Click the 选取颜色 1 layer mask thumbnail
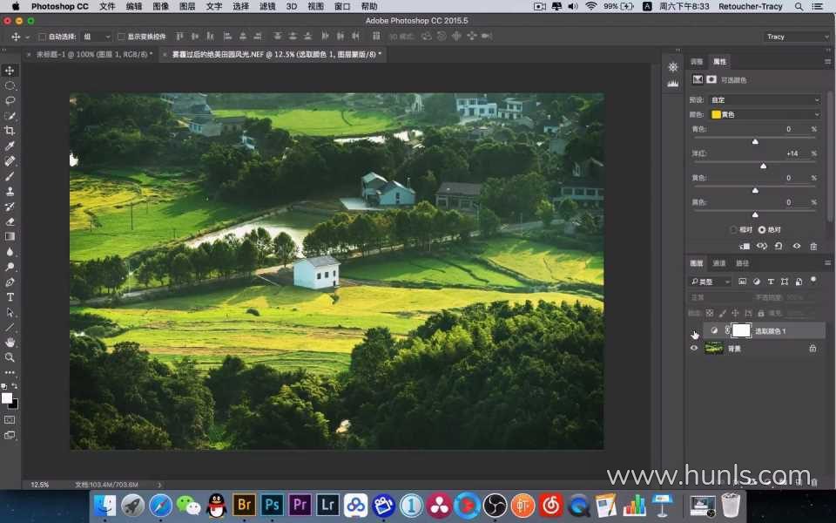 [x=741, y=330]
